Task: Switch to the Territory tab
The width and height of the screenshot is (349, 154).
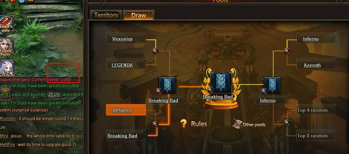Action: tap(106, 15)
